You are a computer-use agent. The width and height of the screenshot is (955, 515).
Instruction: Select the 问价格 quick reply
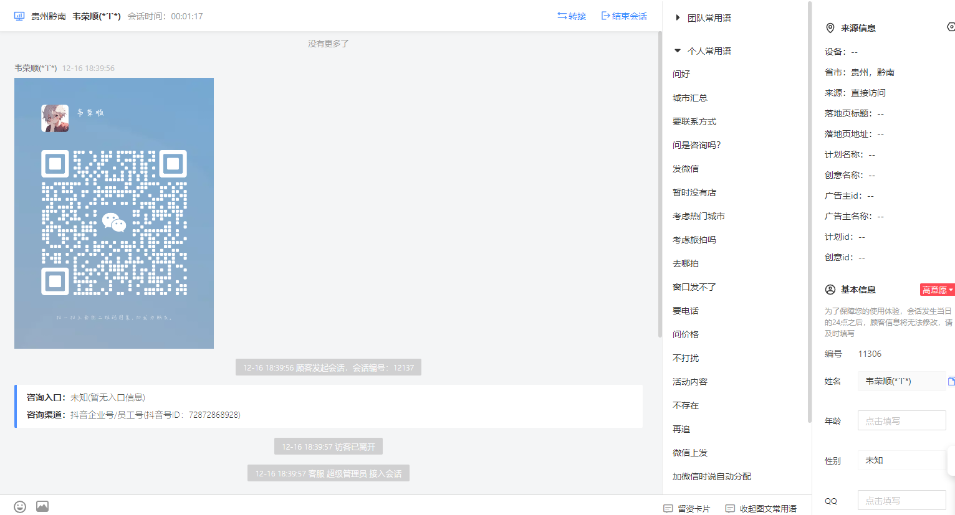coord(686,334)
